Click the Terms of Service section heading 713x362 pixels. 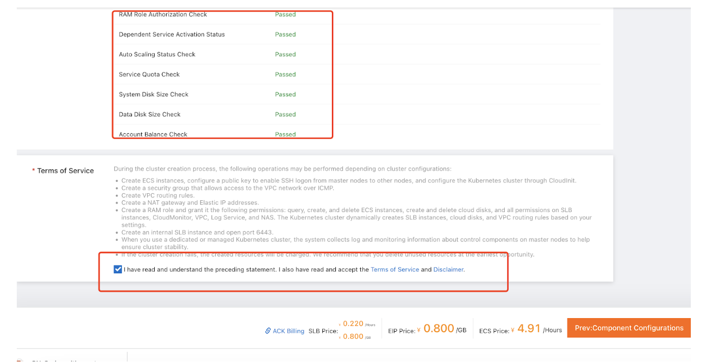click(x=65, y=171)
